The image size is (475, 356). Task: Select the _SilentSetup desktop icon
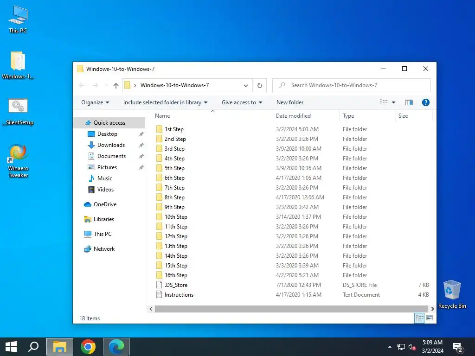click(18, 112)
